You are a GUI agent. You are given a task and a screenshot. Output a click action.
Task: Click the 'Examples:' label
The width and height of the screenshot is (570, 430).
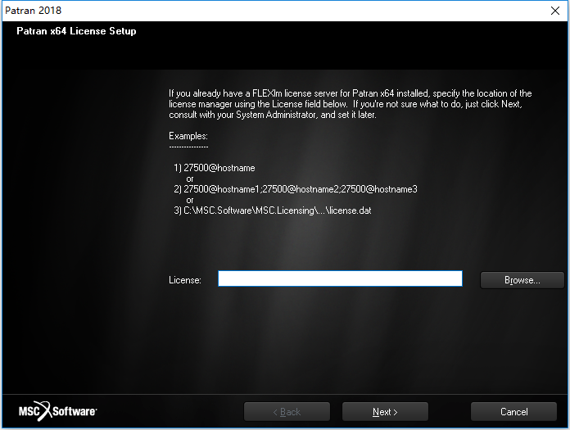[188, 136]
